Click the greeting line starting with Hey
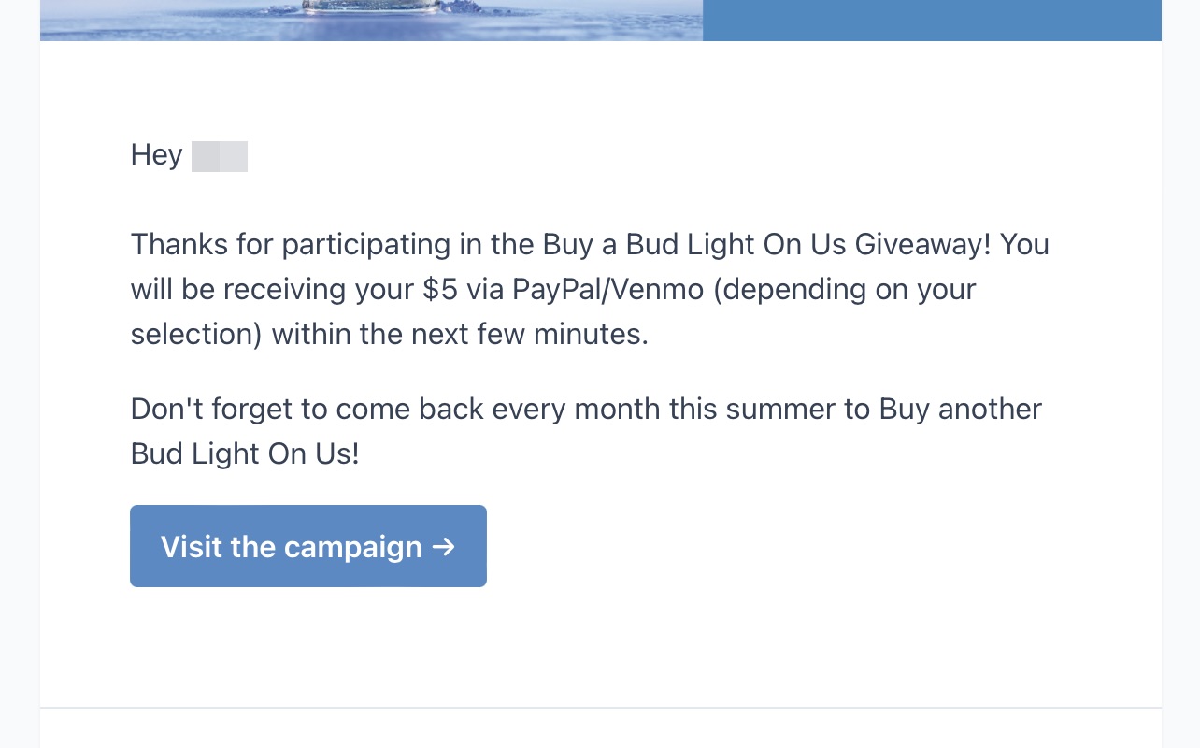Image resolution: width=1200 pixels, height=748 pixels. pos(187,155)
